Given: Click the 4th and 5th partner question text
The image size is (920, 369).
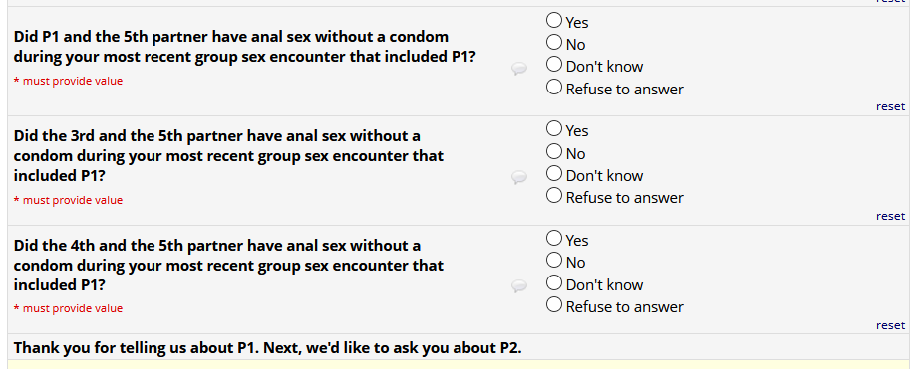Looking at the screenshot, I should pyautogui.click(x=229, y=266).
